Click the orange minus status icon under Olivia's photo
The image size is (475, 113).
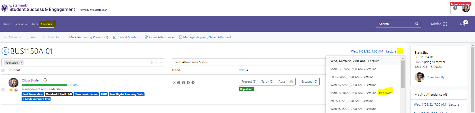point(11,90)
